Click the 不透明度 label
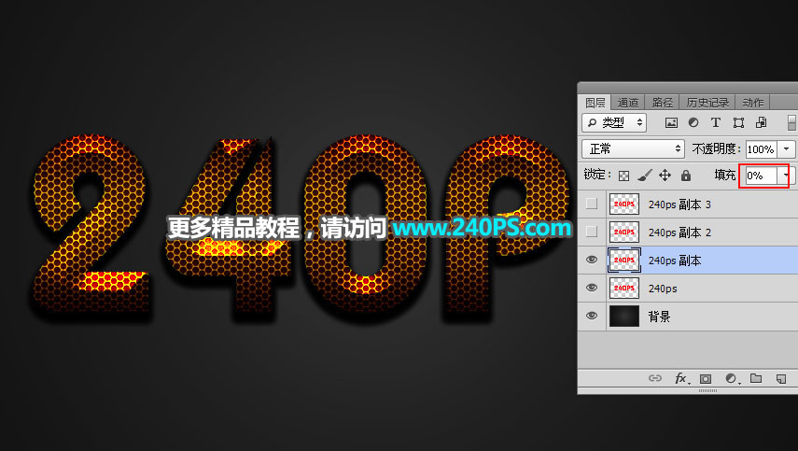Image resolution: width=798 pixels, height=451 pixels. tap(716, 148)
